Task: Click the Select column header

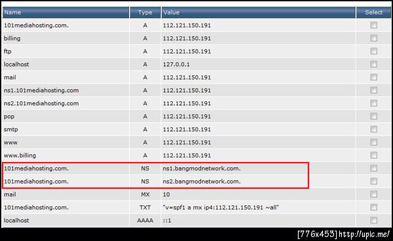Action: [374, 12]
